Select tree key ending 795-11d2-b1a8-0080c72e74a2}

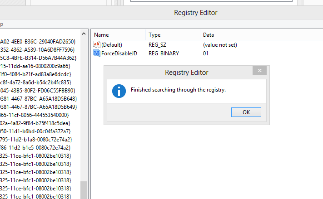tap(36, 140)
